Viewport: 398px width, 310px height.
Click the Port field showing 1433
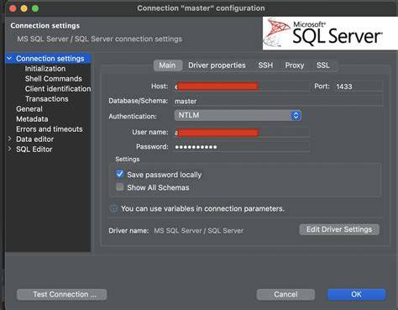click(359, 87)
